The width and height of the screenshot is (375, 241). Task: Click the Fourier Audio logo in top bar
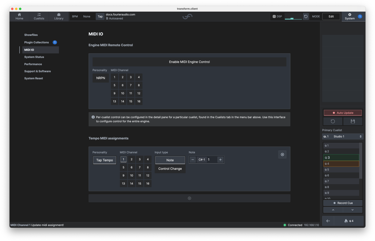click(x=188, y=17)
